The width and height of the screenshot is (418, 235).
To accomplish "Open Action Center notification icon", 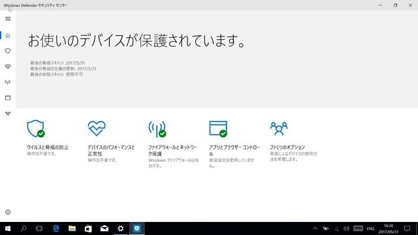I will 407,228.
